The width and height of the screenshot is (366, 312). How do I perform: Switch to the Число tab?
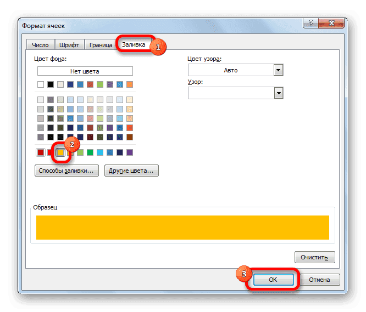[x=40, y=45]
